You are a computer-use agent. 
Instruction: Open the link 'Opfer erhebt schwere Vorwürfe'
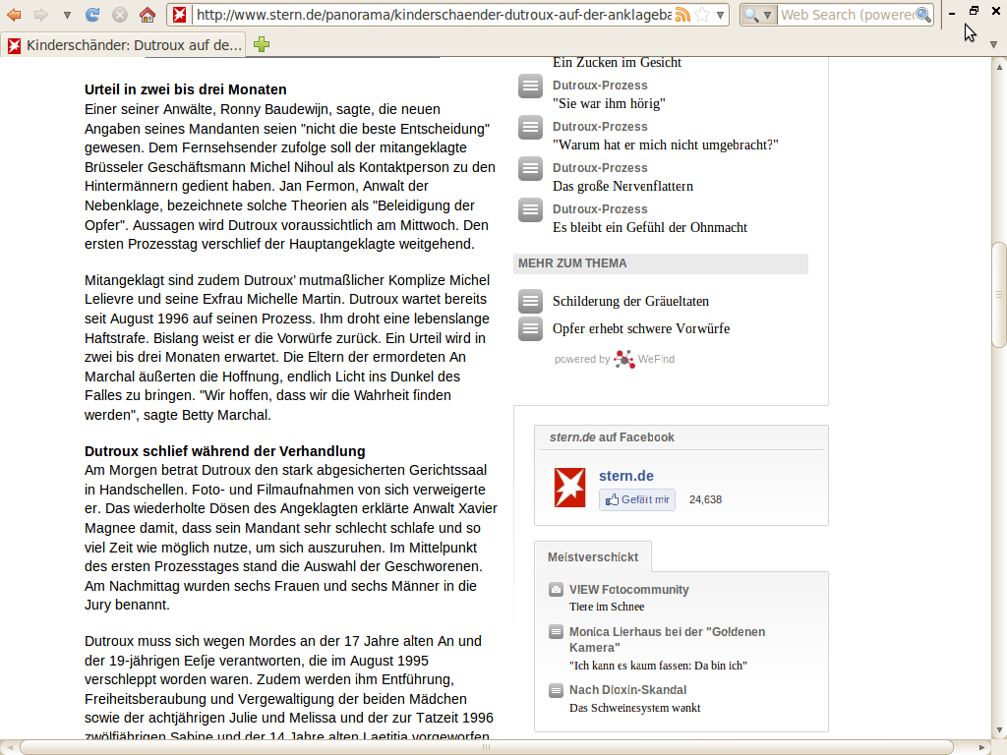[x=641, y=328]
